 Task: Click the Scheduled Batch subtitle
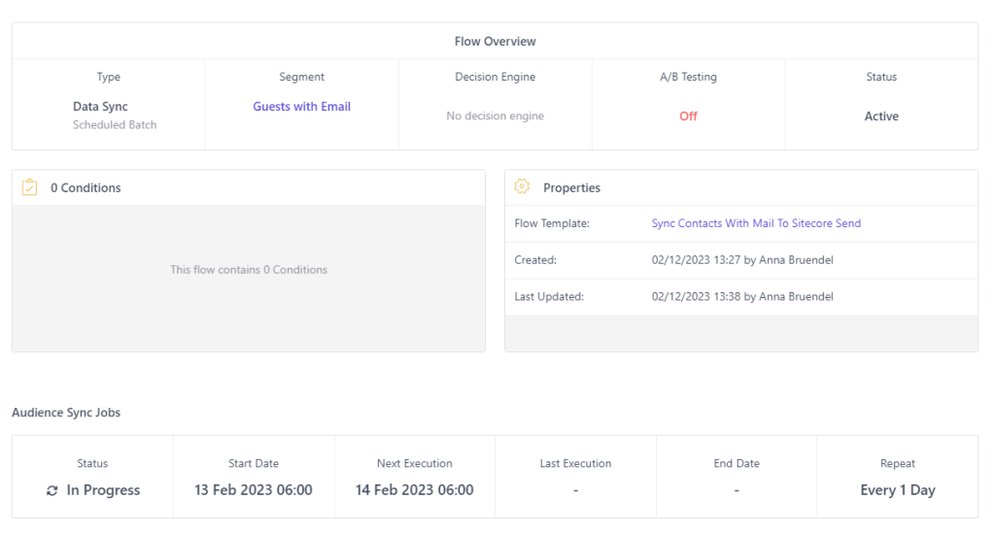point(115,125)
